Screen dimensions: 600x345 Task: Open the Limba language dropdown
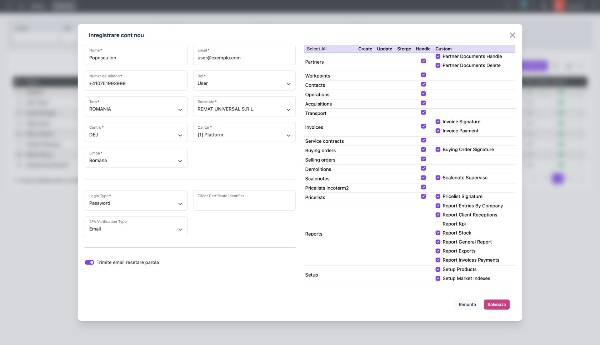click(136, 158)
